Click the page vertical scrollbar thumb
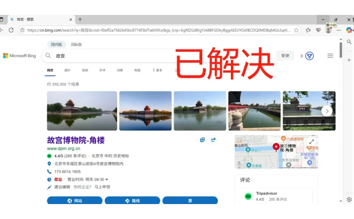Viewport: 354px width, 219px height. point(341,50)
